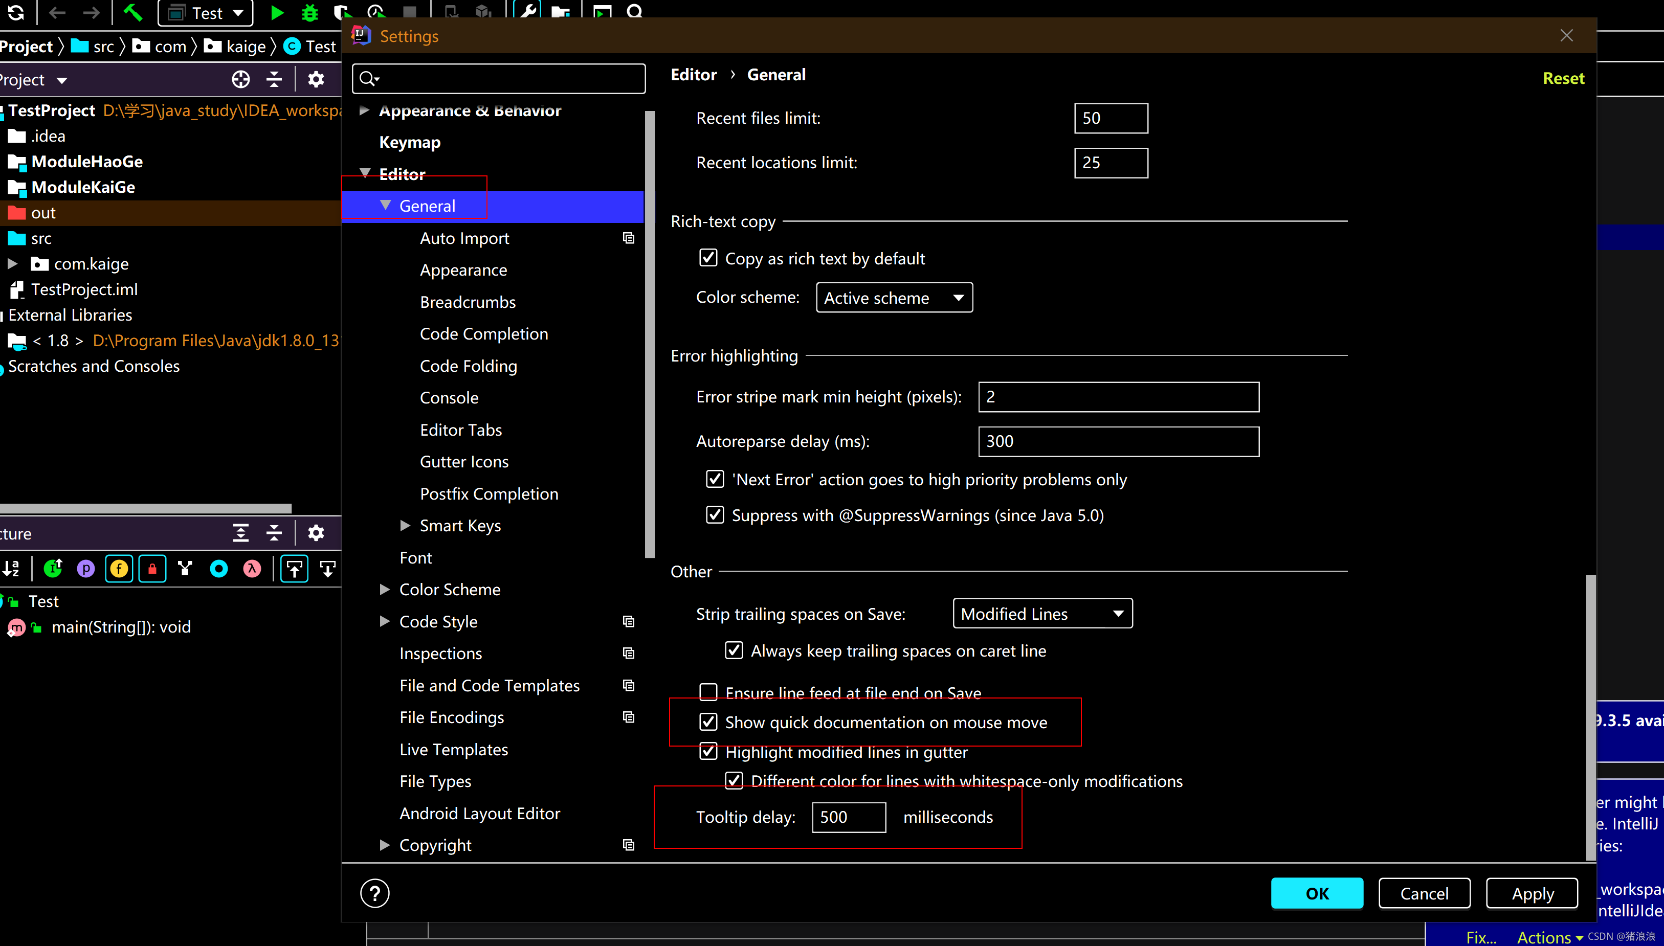Open Editor Tabs settings page
1664x946 pixels.
[461, 430]
